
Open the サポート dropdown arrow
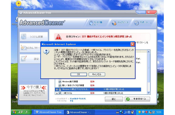click(x=151, y=23)
